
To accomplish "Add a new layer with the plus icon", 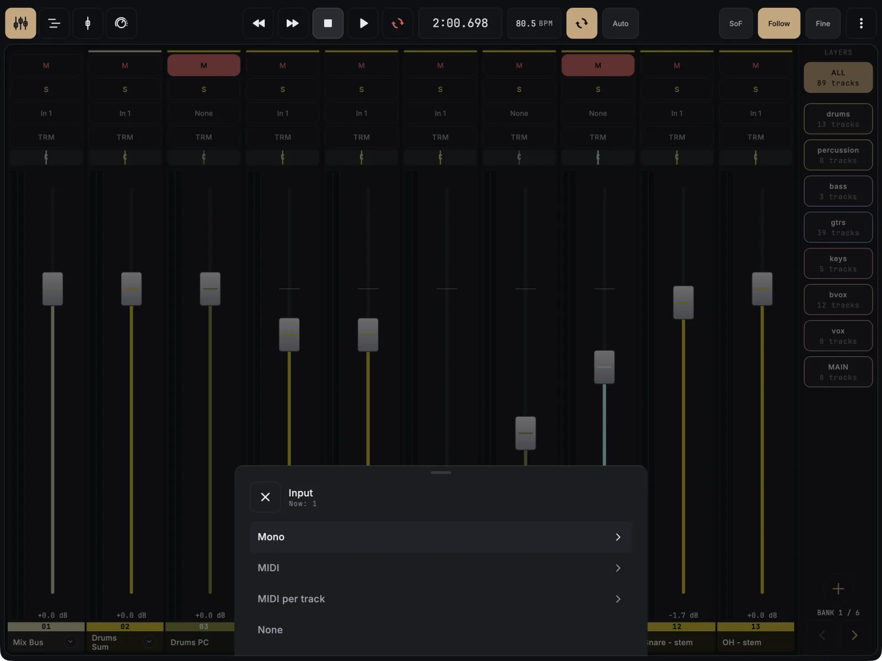I will tap(838, 589).
